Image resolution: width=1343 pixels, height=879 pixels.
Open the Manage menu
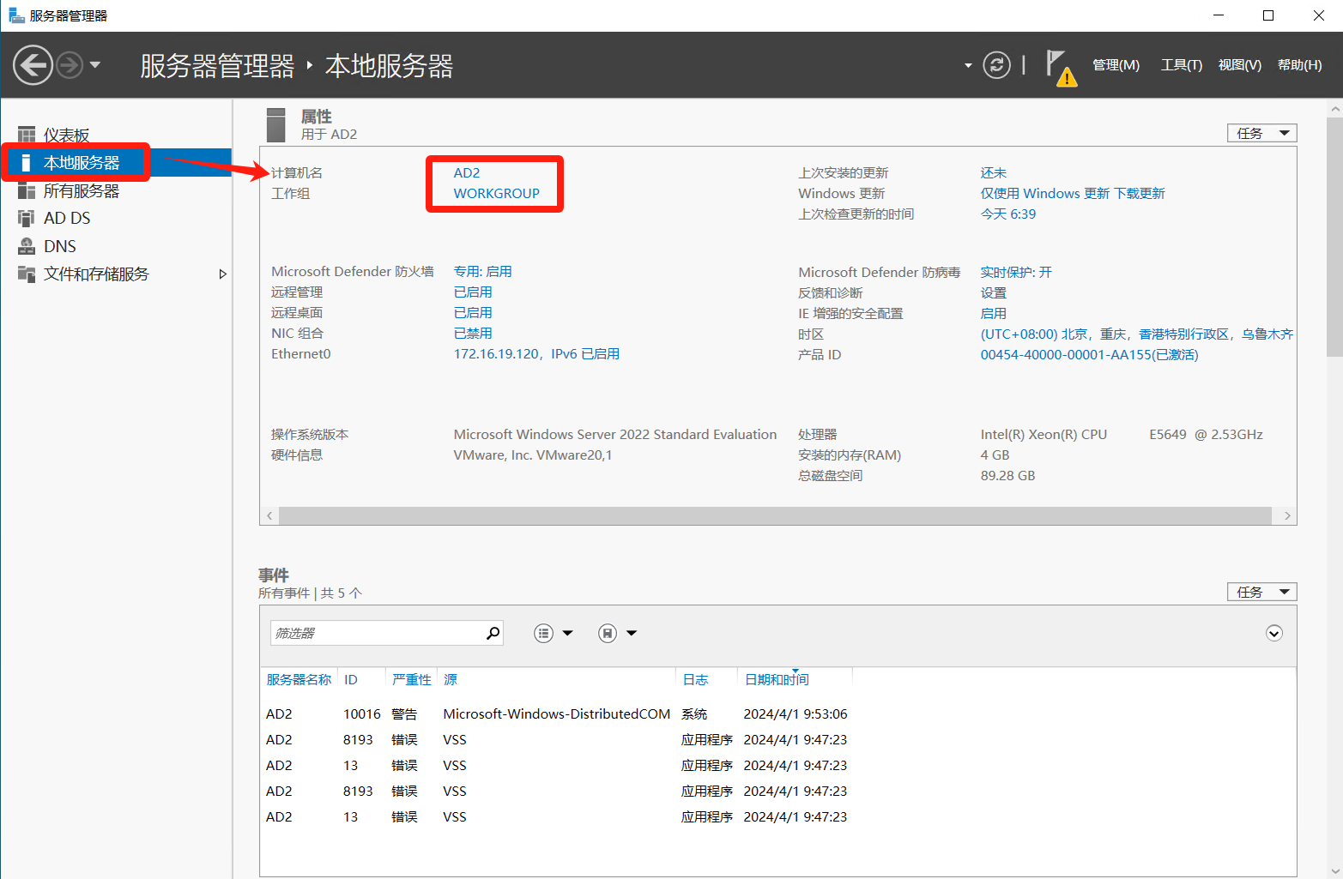(x=1116, y=65)
